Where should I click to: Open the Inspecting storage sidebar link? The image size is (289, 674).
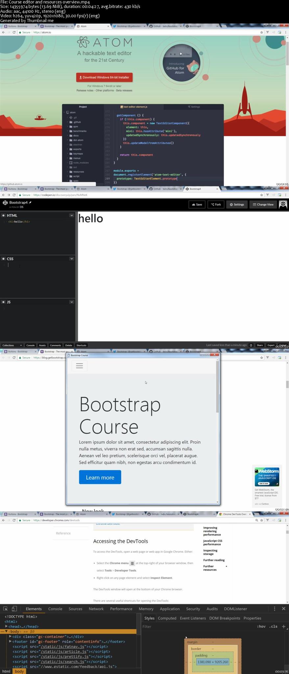point(210,552)
